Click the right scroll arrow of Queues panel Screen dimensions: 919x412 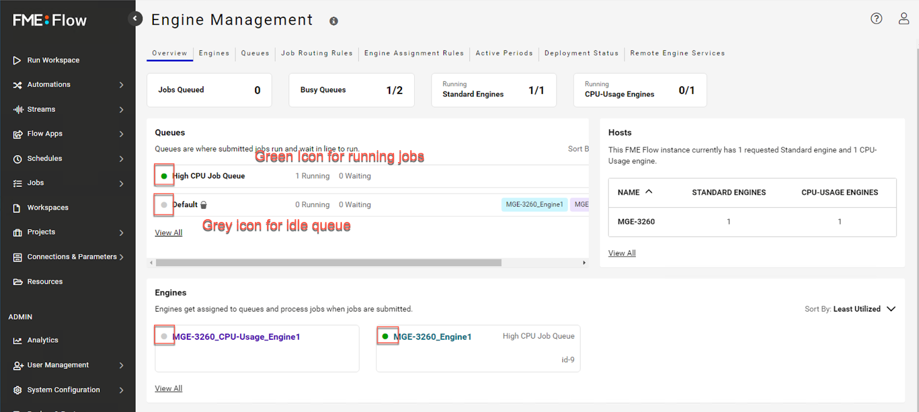(x=584, y=263)
